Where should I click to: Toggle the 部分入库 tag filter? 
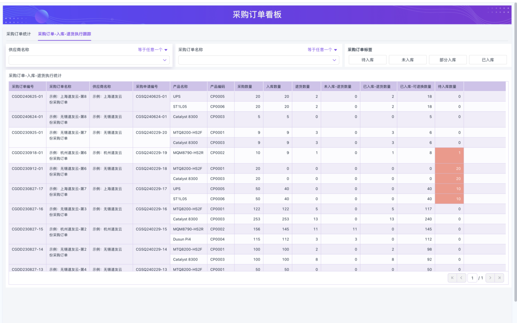pyautogui.click(x=448, y=60)
